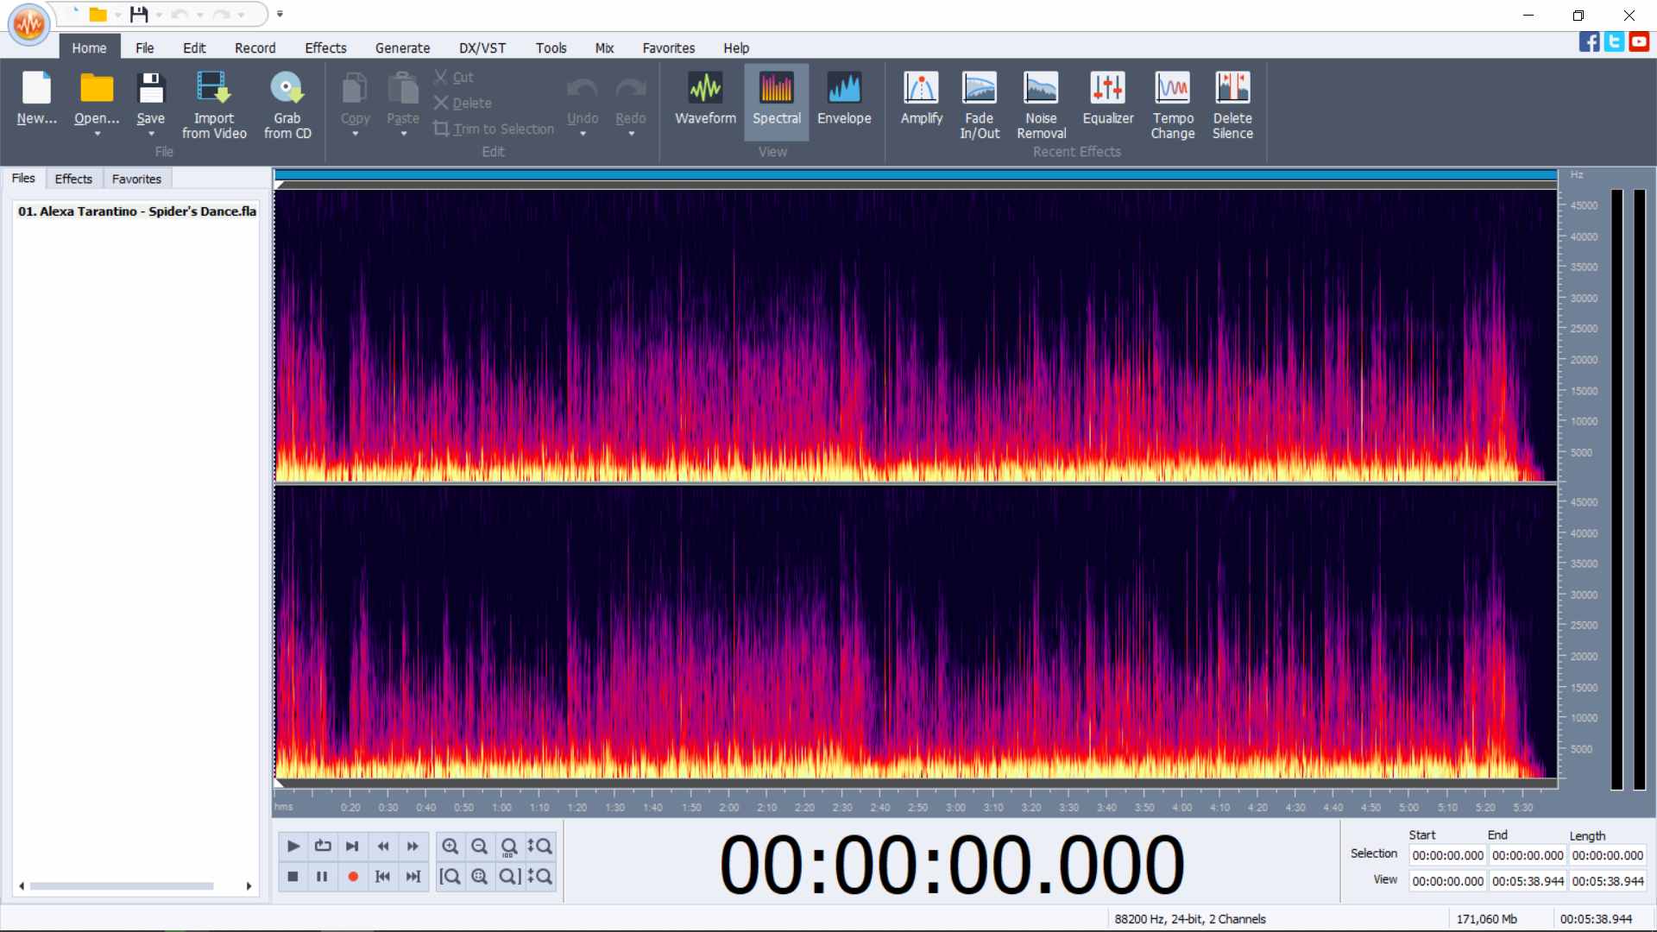This screenshot has width=1657, height=932.
Task: Click Grab from CD
Action: tap(287, 104)
